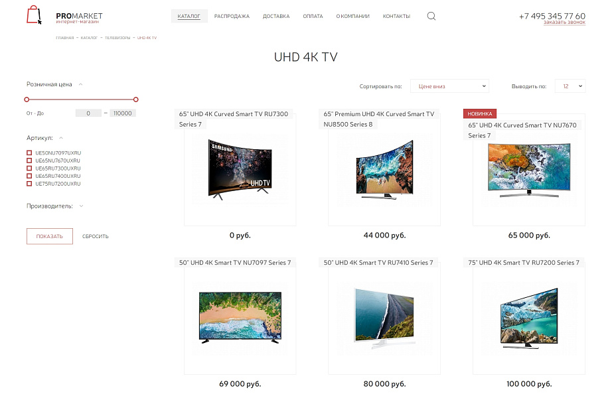Open the Сортировать по dropdown
Screen dimensions: 612x398
pos(449,86)
